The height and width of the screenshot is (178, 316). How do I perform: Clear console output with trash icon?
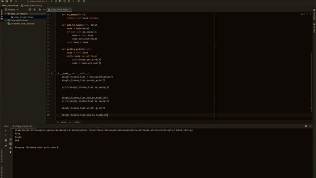[10, 152]
